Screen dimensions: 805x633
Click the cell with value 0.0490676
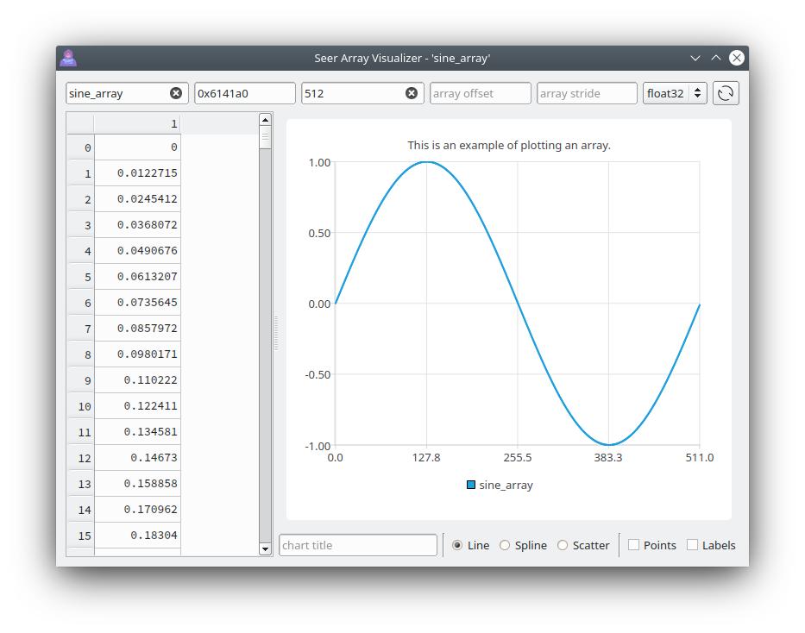(x=137, y=251)
